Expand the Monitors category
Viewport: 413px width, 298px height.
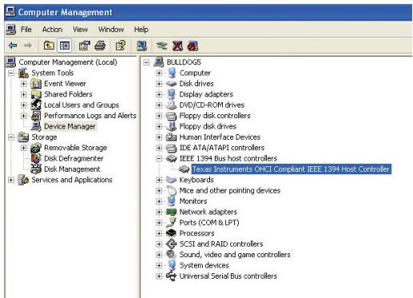coord(159,201)
